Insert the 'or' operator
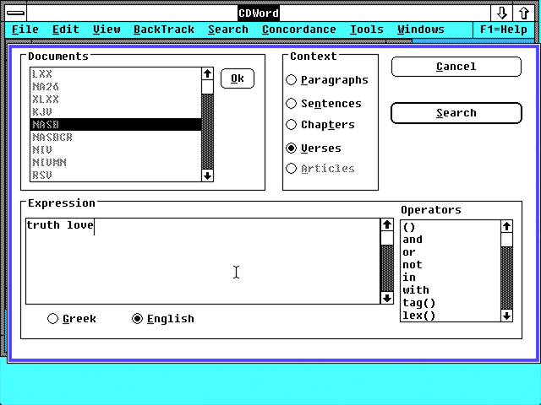 450,252
